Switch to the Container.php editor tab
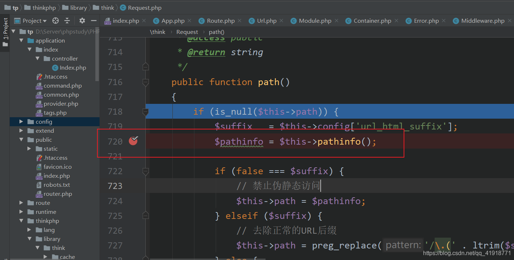The image size is (514, 260). click(x=372, y=21)
